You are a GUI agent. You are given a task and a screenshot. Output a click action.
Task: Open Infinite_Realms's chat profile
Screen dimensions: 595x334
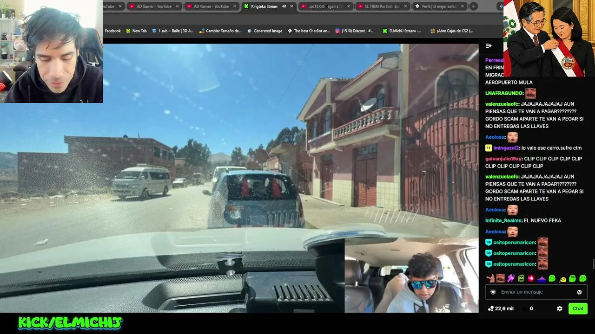(x=503, y=221)
